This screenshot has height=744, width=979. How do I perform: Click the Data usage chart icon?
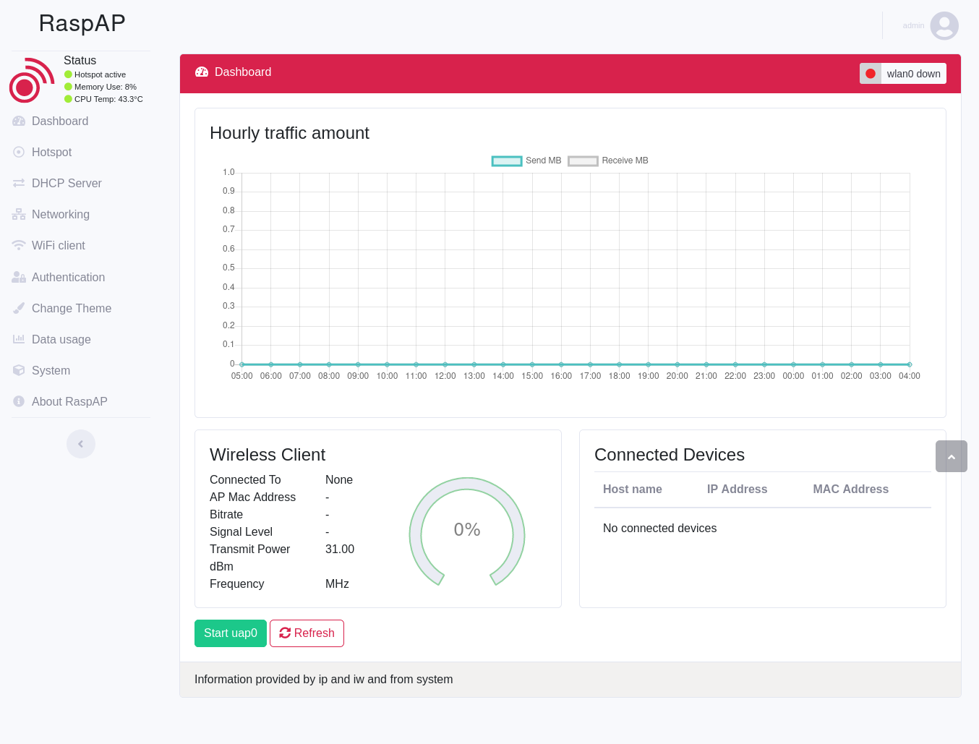pos(19,340)
